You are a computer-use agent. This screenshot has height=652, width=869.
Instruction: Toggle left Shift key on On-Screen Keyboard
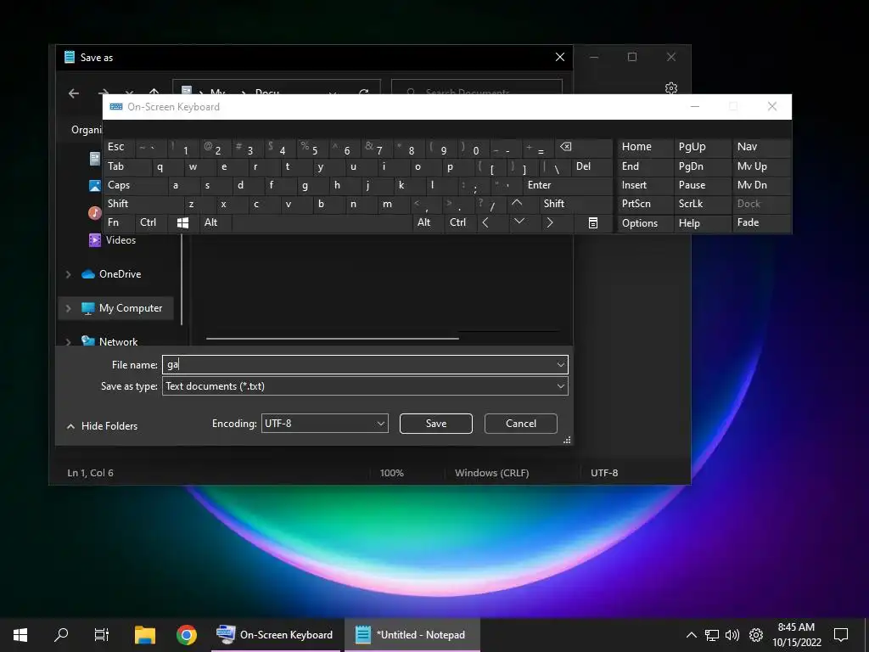[x=143, y=204]
